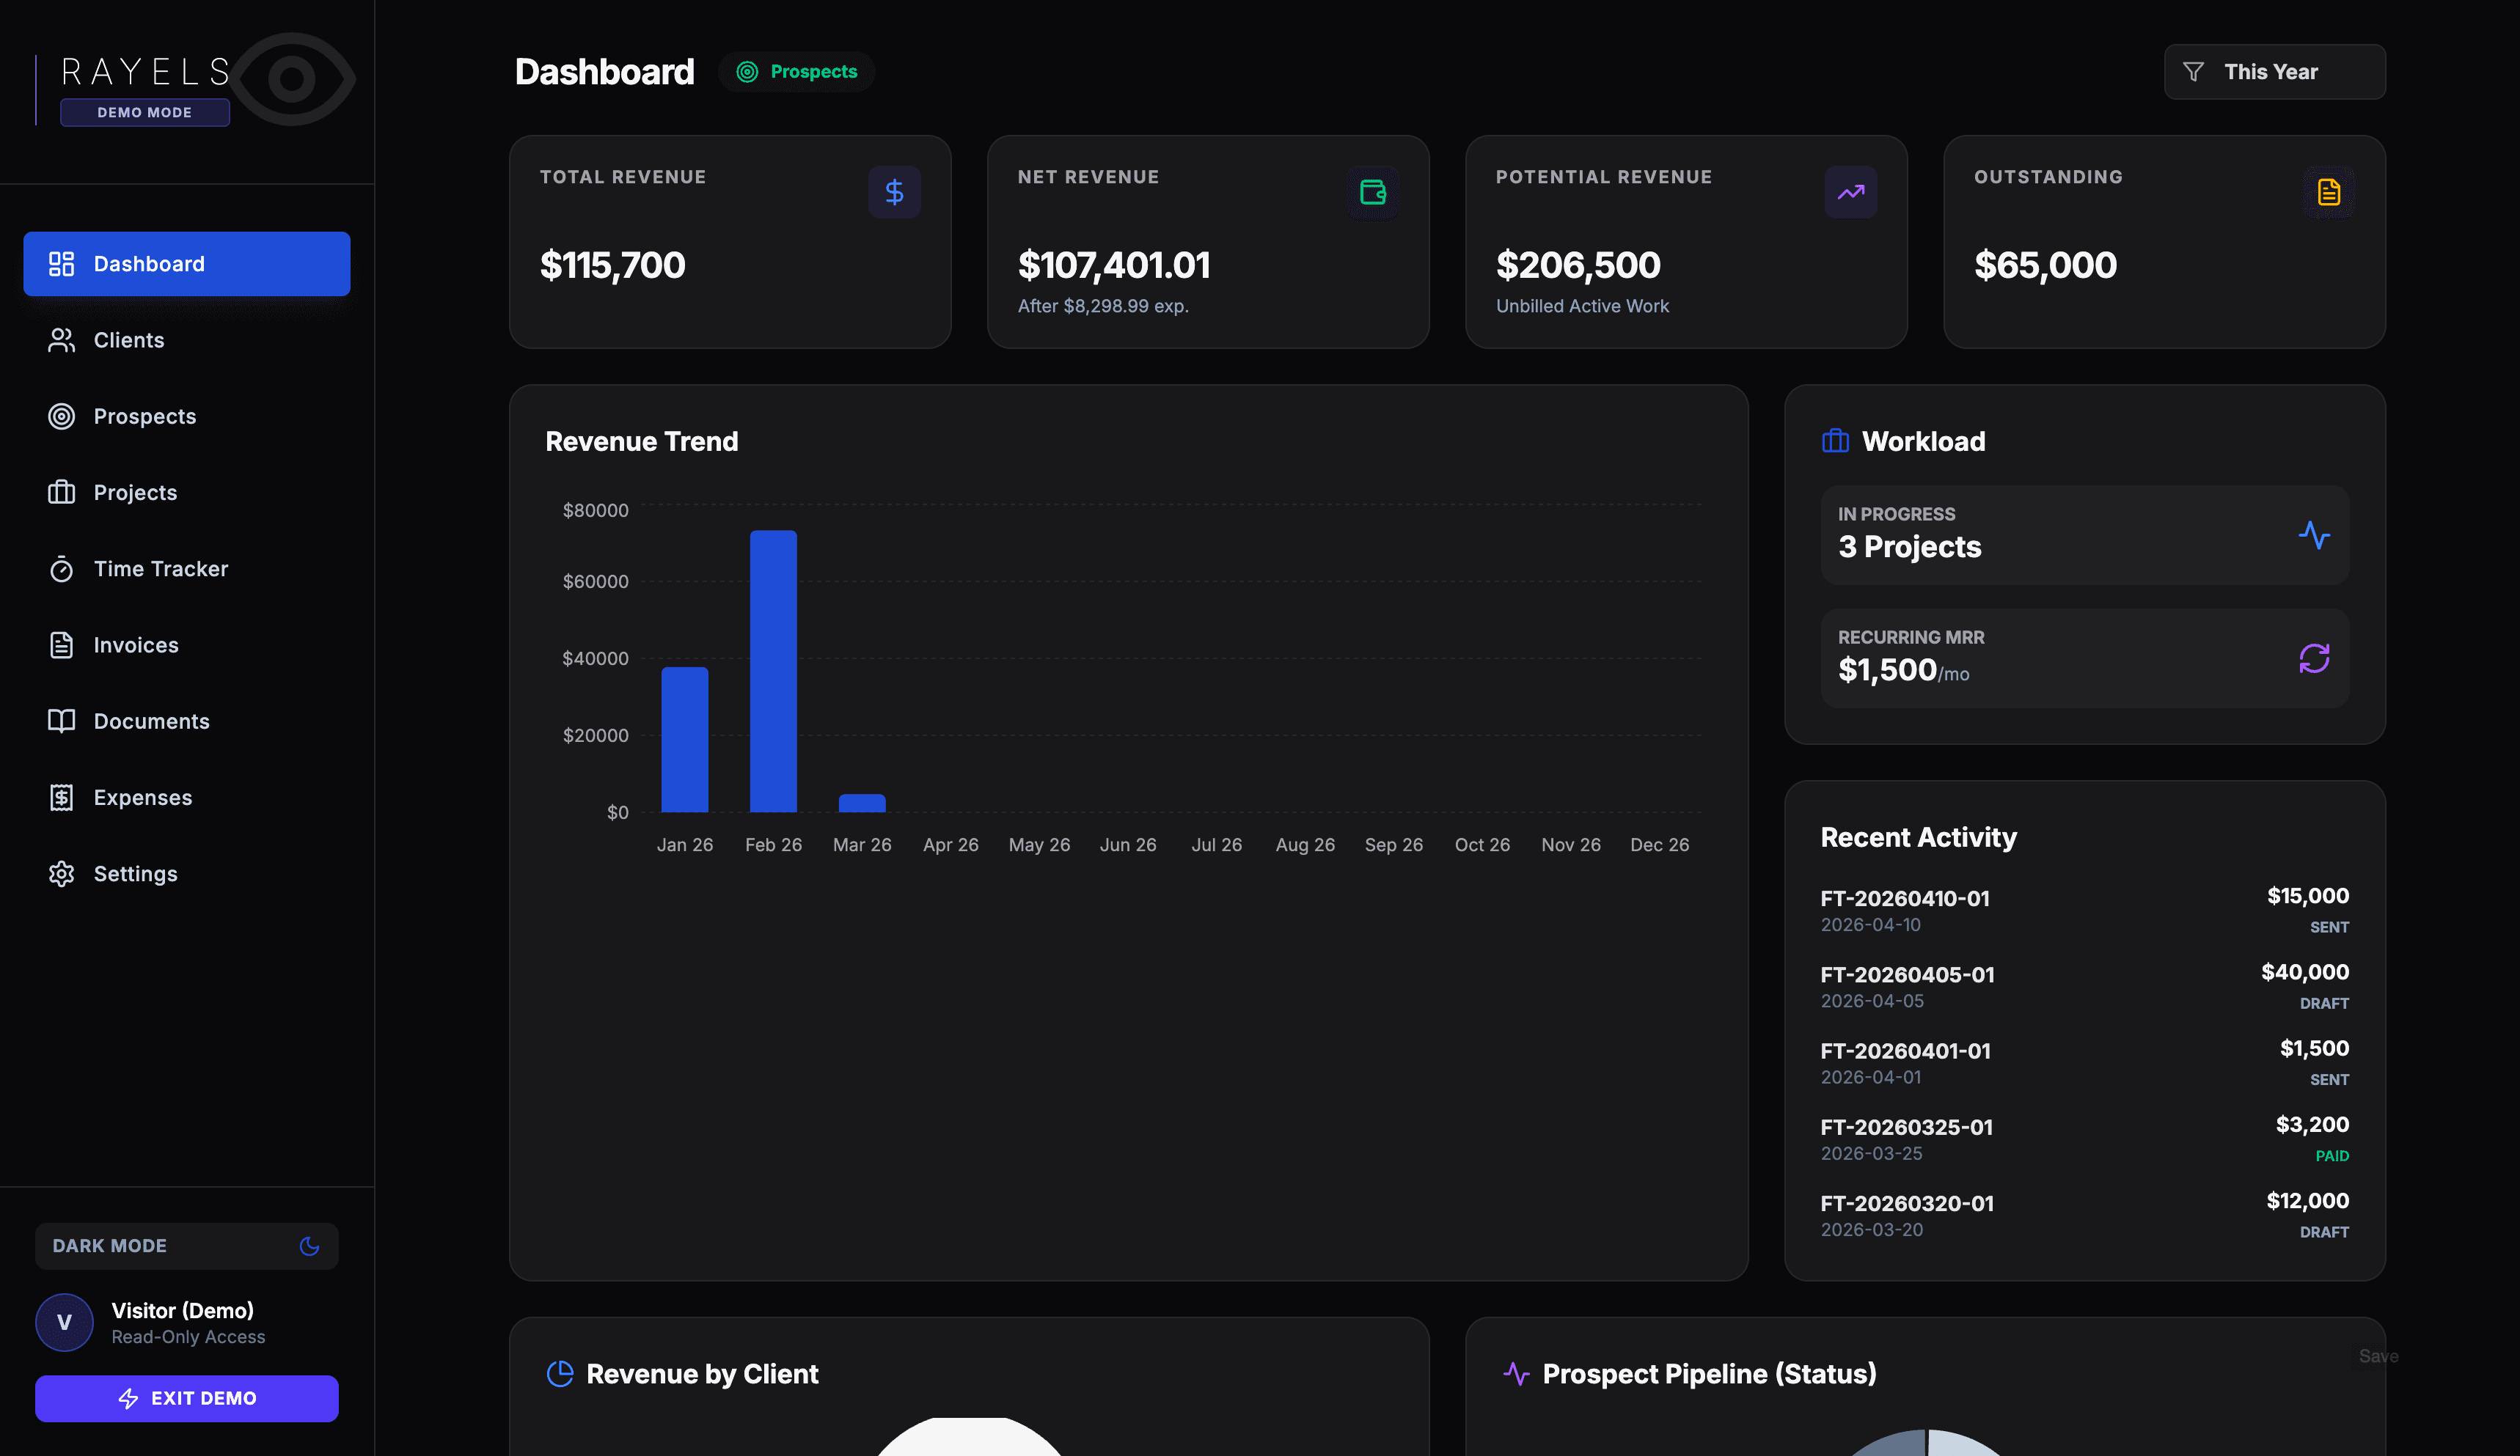Viewport: 2520px width, 1456px height.
Task: Click the trending arrow icon on Potential Revenue
Action: tap(1850, 192)
